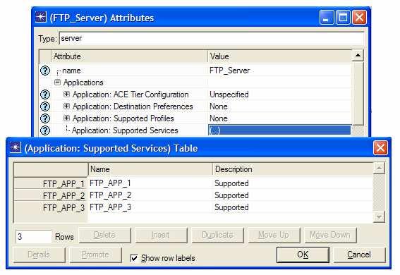Screen dimensions: 400x275
Task: Click attributes list scroll up arrow
Action: click(x=358, y=55)
